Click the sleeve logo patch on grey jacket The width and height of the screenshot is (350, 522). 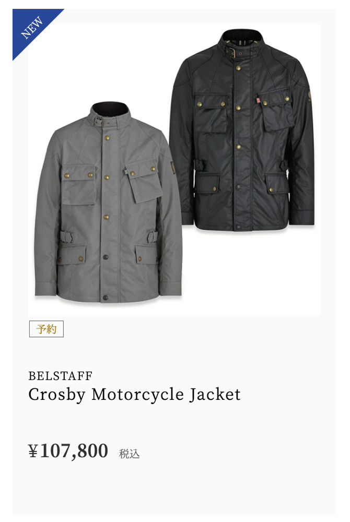point(172,169)
